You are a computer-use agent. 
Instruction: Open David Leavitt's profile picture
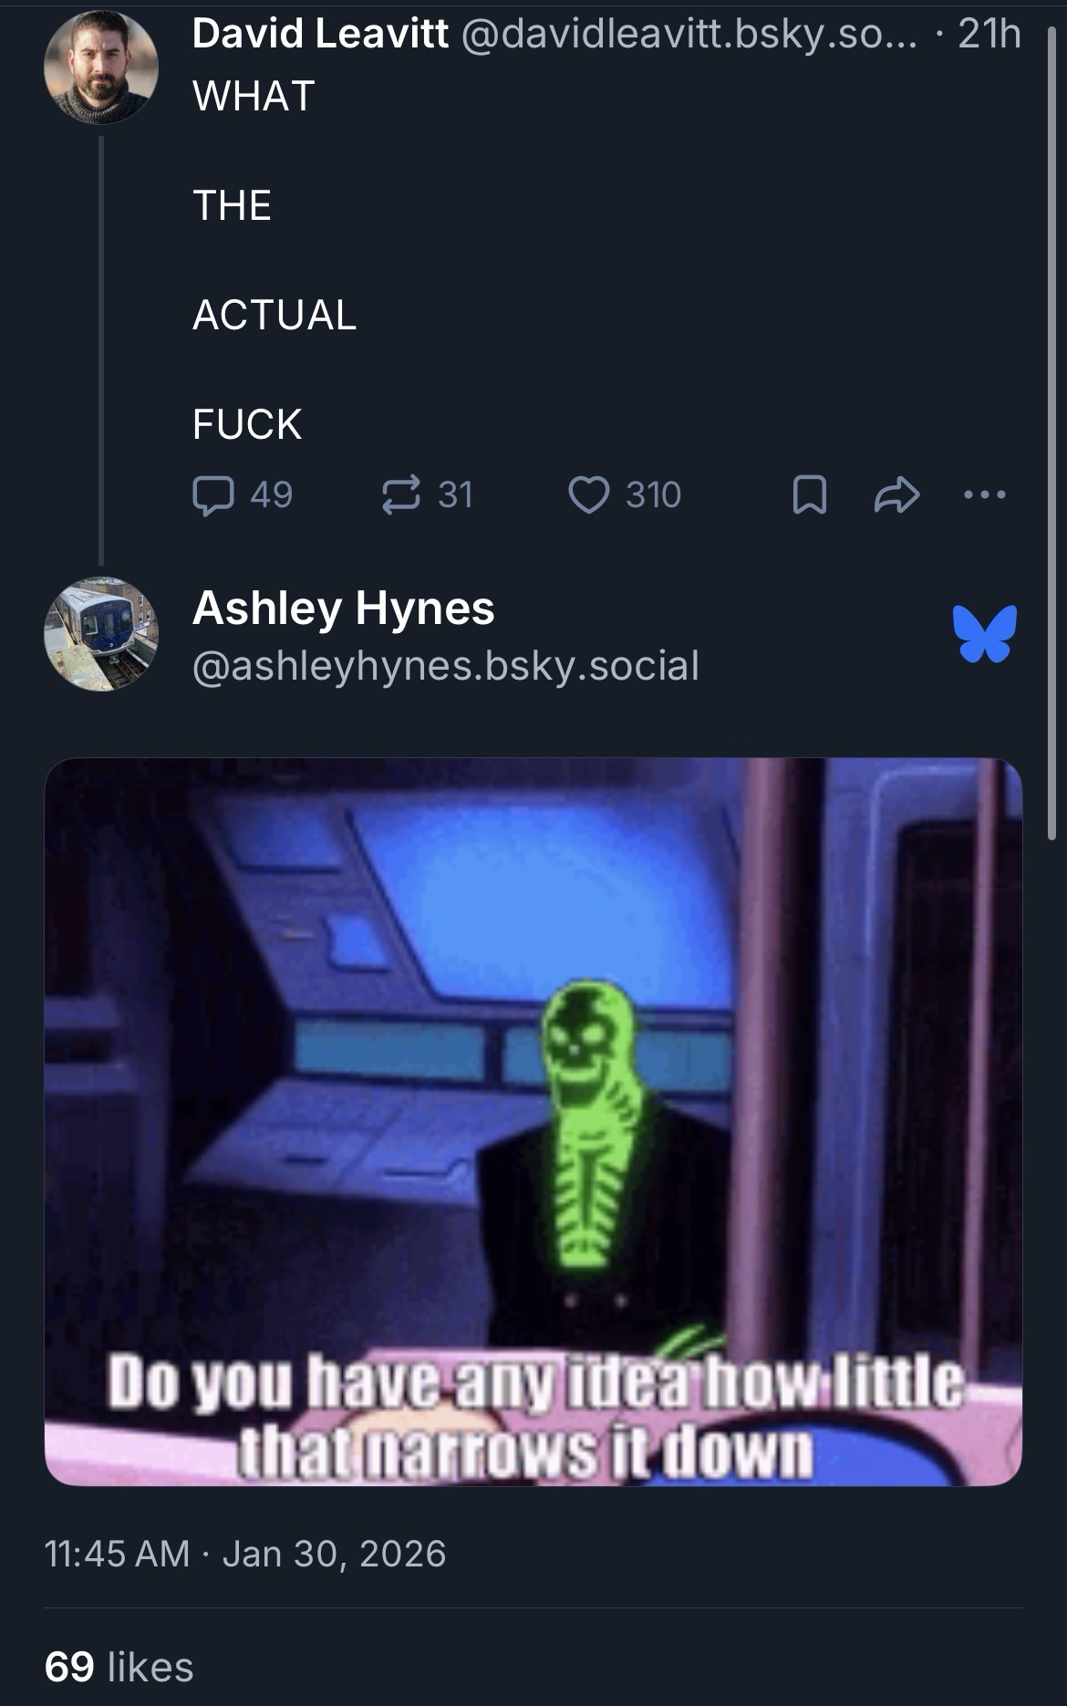[101, 67]
